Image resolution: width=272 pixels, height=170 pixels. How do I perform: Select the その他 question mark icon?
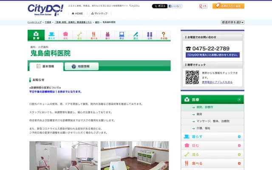click(164, 36)
